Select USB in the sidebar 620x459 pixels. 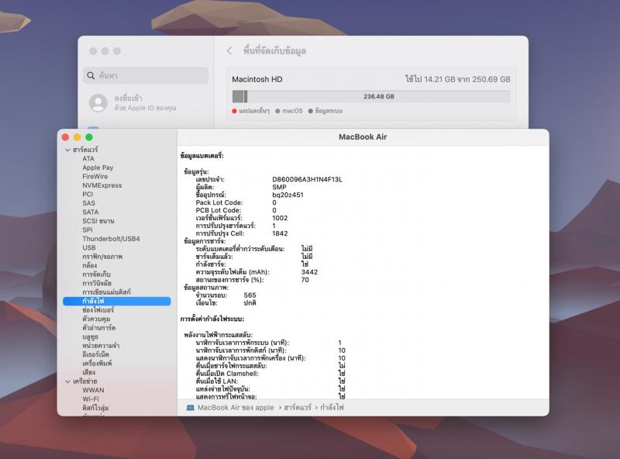pyautogui.click(x=89, y=247)
